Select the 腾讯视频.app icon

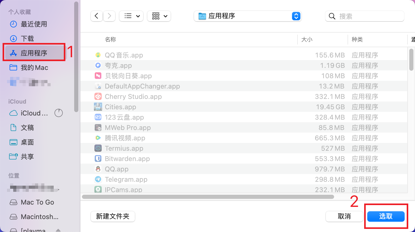pyautogui.click(x=98, y=138)
